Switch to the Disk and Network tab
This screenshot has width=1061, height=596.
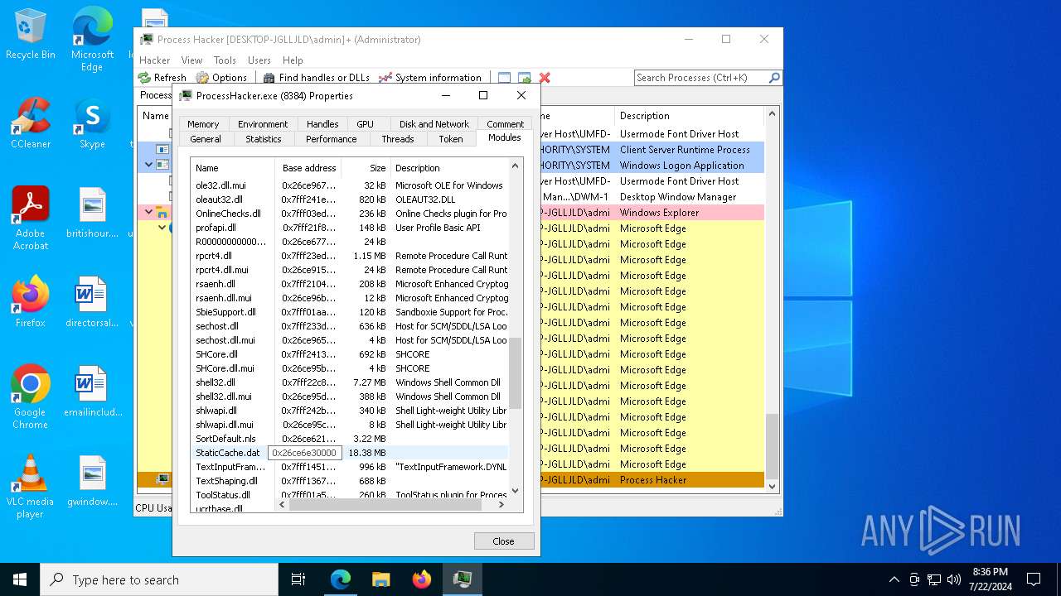[x=434, y=124]
